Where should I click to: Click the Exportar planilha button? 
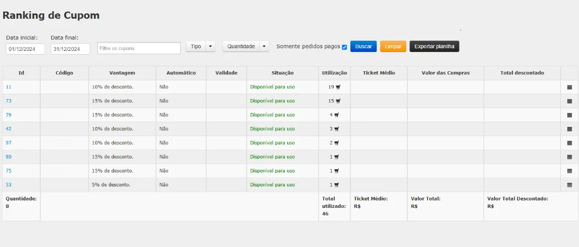434,47
